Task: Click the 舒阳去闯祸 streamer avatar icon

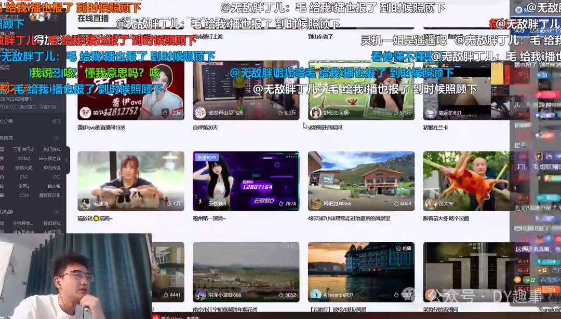Action: 316,113
